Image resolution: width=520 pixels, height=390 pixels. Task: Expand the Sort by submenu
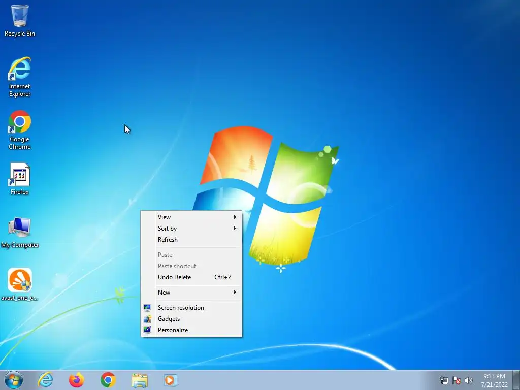(191, 229)
